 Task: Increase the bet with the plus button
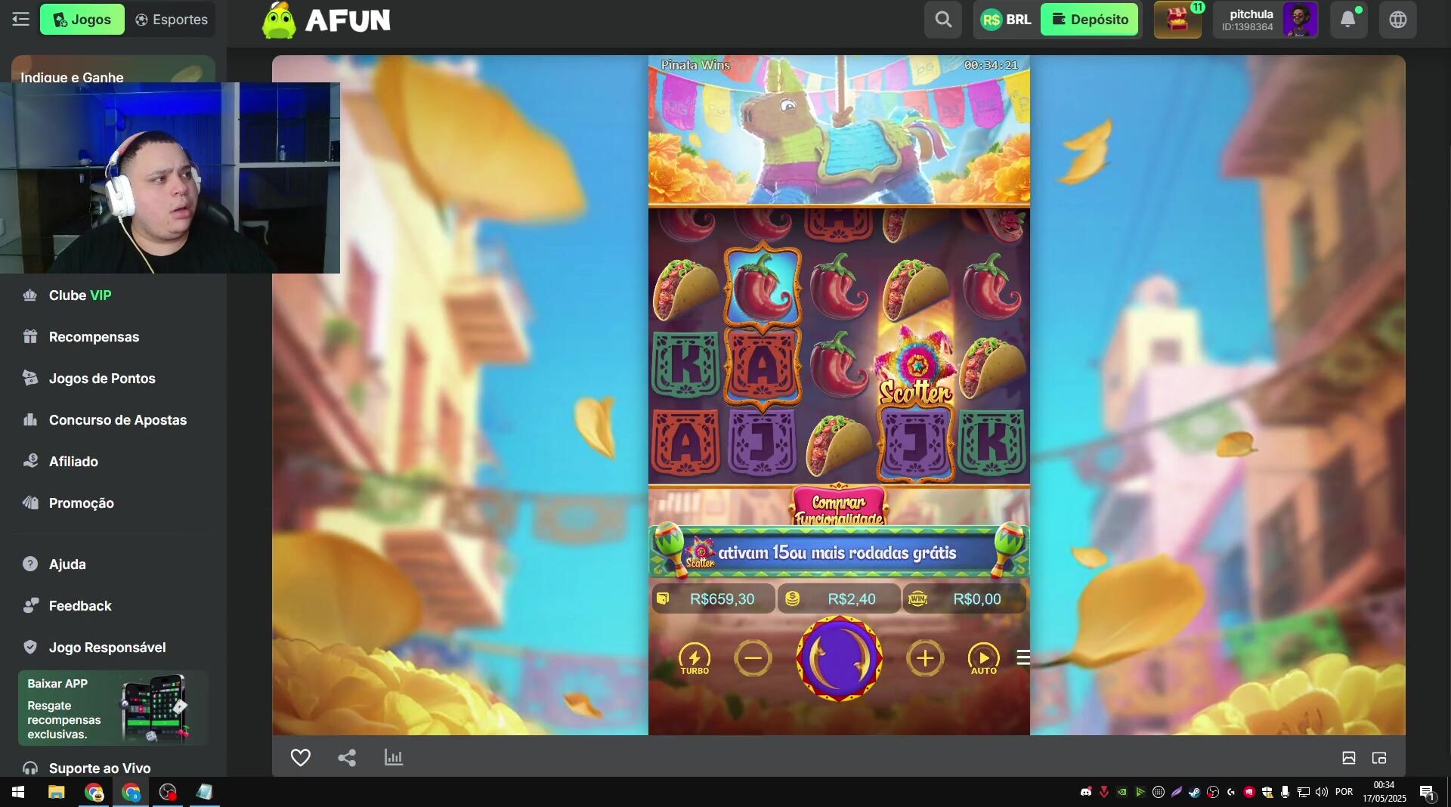pyautogui.click(x=925, y=658)
